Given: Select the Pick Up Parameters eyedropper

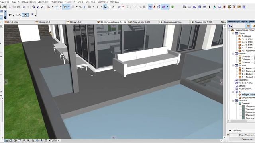Looking at the screenshot, I should tap(38, 7).
